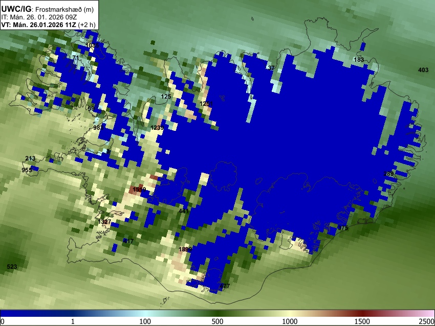The height and width of the screenshot is (326, 435).
Task: Click the map value label 955
Action: pyautogui.click(x=27, y=170)
